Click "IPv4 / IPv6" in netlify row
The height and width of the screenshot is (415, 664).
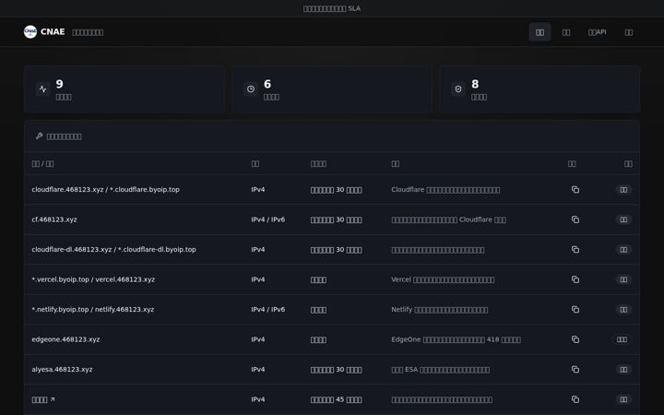(x=268, y=310)
